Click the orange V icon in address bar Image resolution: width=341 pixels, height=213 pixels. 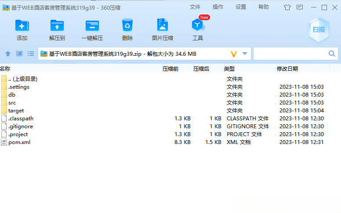coord(234,54)
